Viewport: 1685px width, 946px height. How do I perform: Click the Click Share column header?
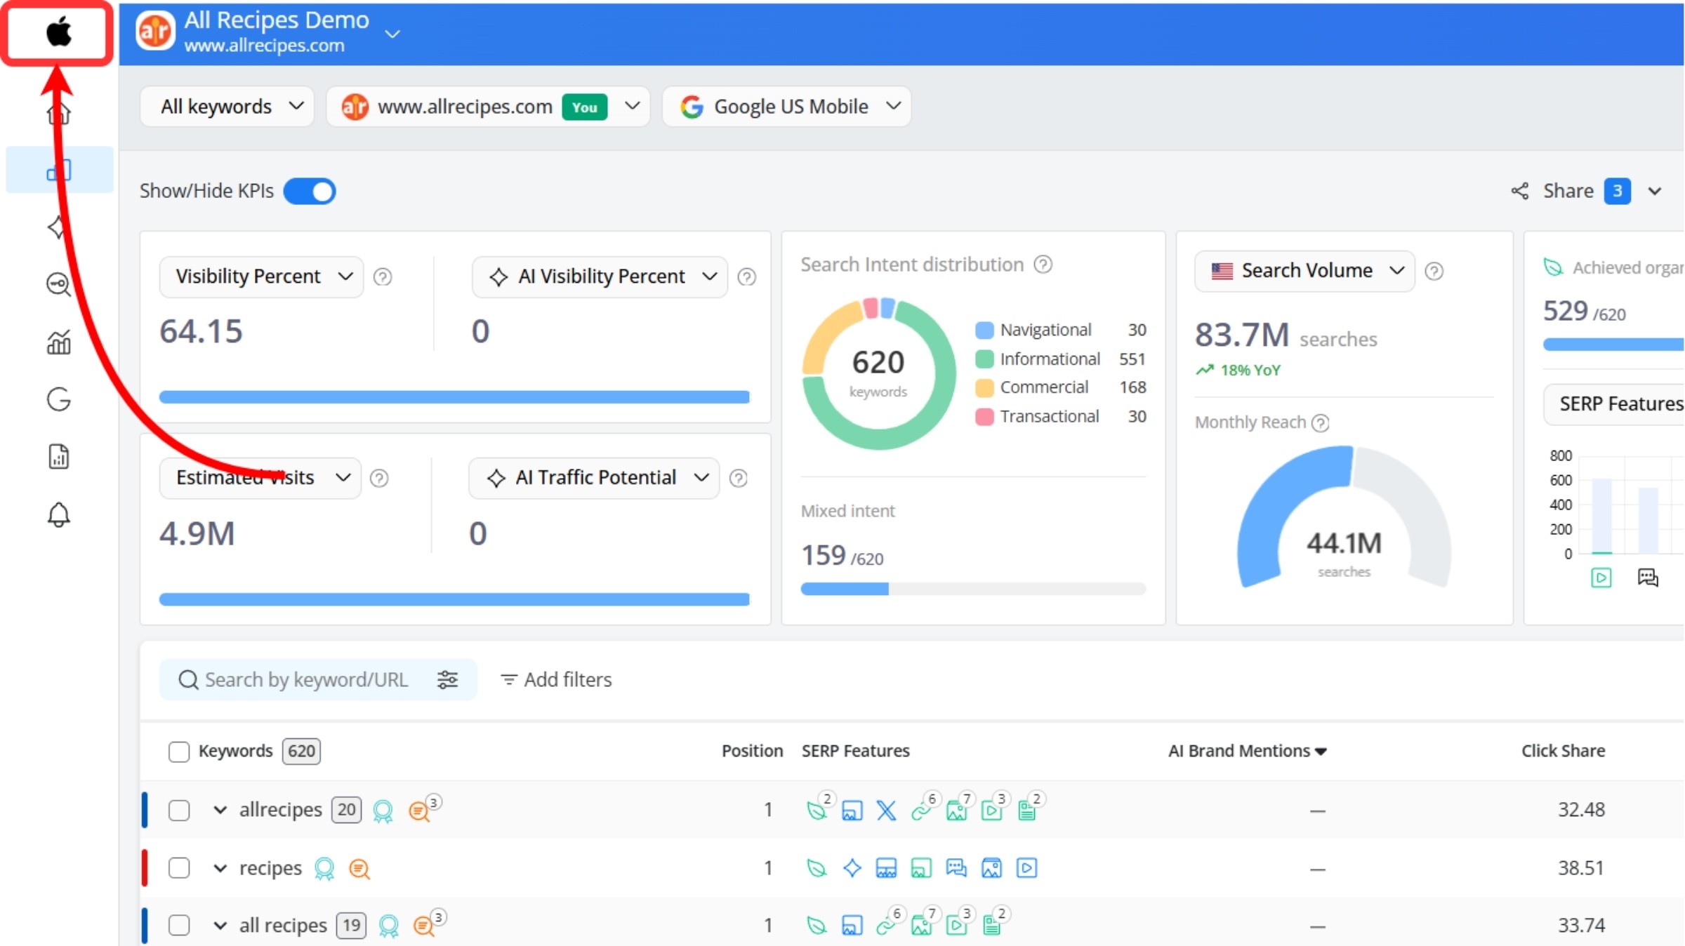1563,751
